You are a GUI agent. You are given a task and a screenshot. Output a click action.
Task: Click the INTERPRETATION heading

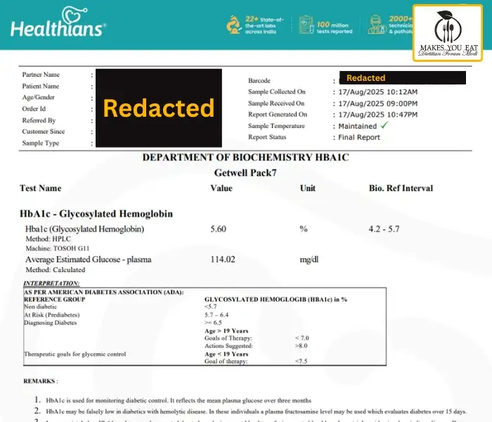50,283
